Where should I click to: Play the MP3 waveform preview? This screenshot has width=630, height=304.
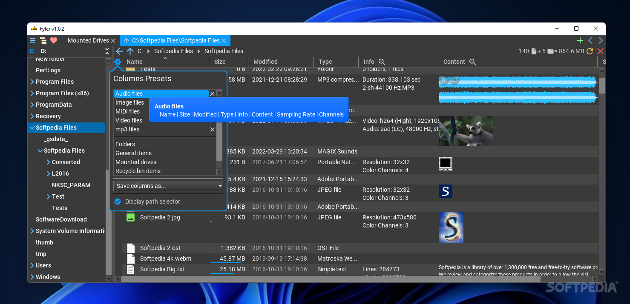coord(444,81)
